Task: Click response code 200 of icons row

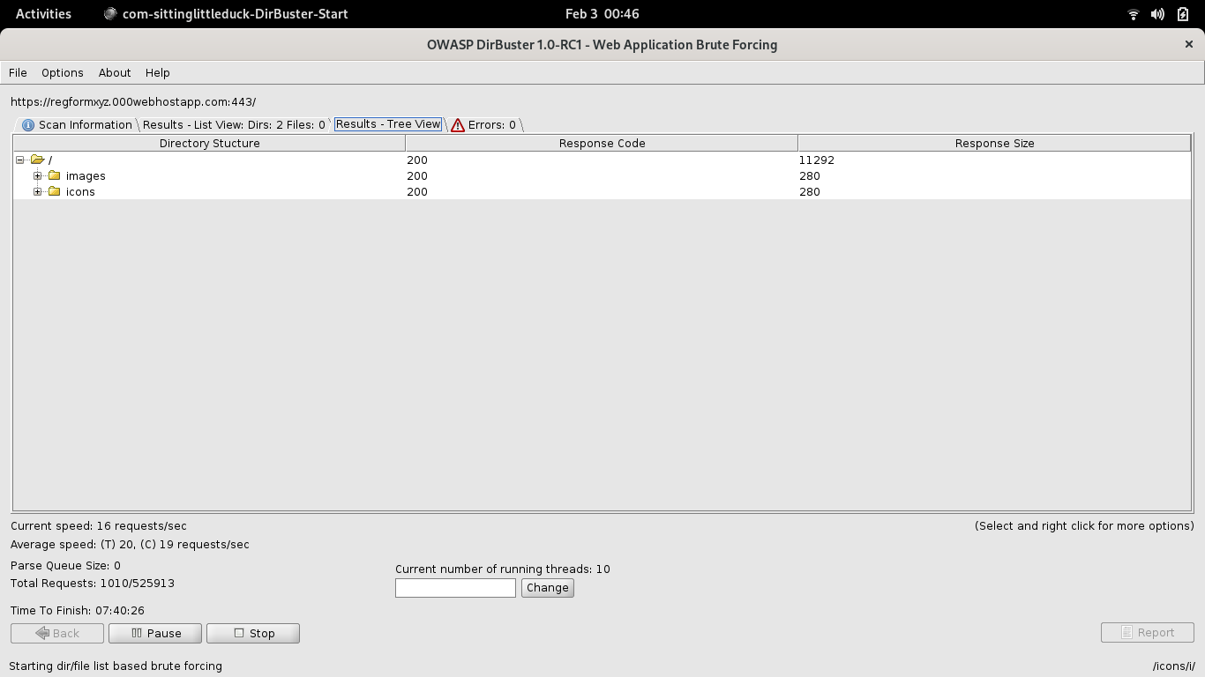Action: 417,191
